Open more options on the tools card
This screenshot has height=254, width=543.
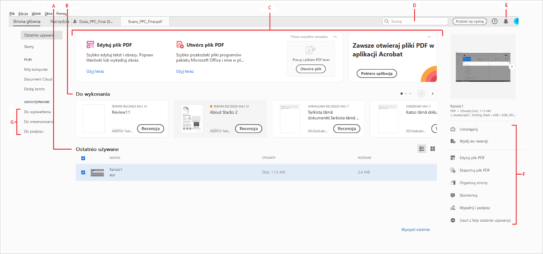pos(335,37)
